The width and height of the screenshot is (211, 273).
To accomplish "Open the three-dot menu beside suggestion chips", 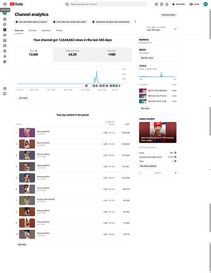I will pos(135,22).
